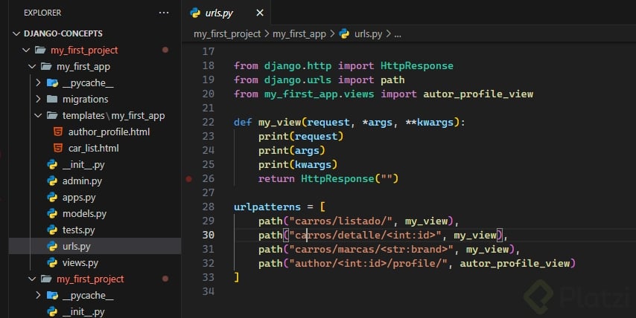This screenshot has width=636, height=318.
Task: Open views.py file
Action: (80, 262)
